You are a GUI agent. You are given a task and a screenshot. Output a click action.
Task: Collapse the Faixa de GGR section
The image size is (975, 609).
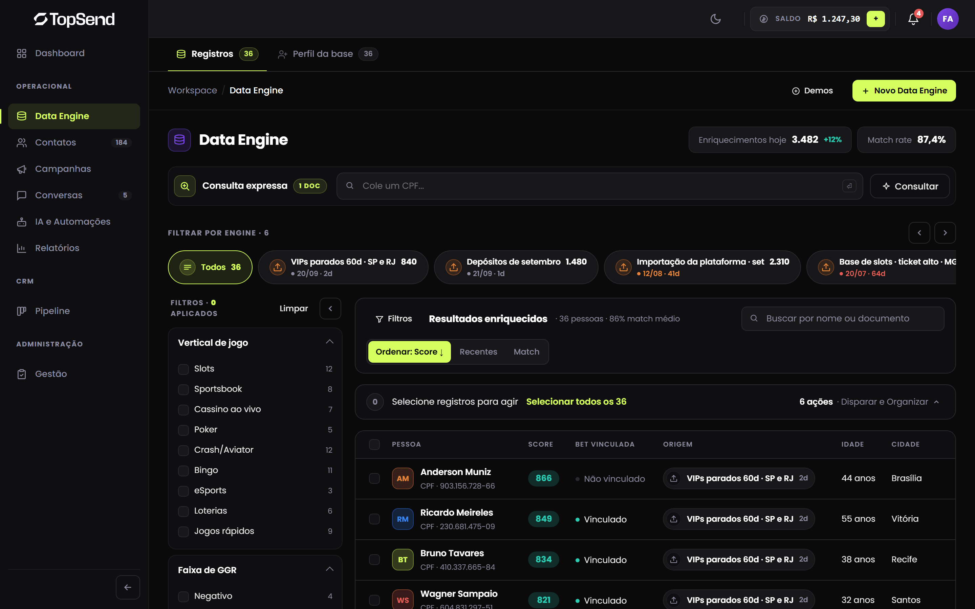[x=329, y=569]
